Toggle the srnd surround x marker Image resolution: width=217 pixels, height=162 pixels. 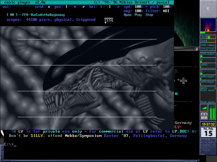[49, 6]
